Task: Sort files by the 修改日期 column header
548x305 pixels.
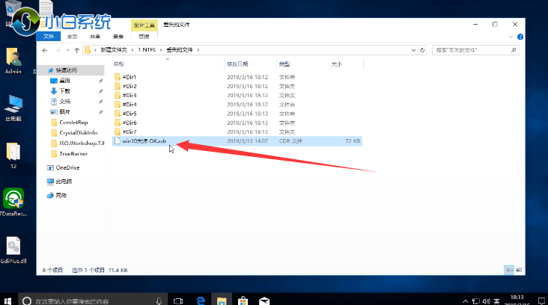Action: click(x=238, y=64)
